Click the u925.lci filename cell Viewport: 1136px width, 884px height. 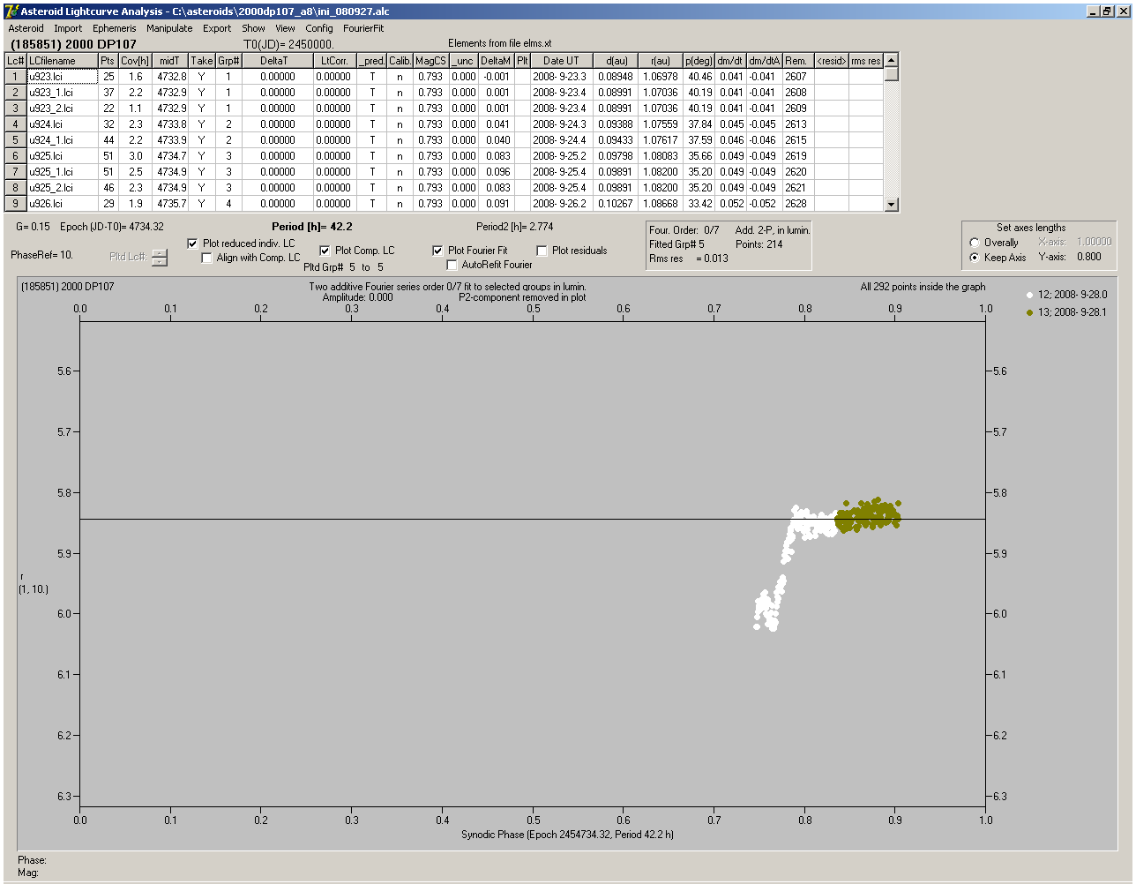pos(62,156)
